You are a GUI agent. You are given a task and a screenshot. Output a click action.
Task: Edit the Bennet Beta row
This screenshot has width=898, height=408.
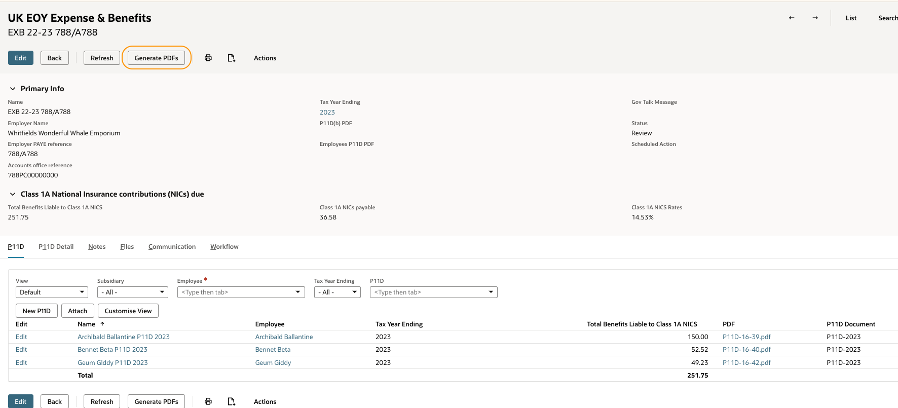coord(21,350)
